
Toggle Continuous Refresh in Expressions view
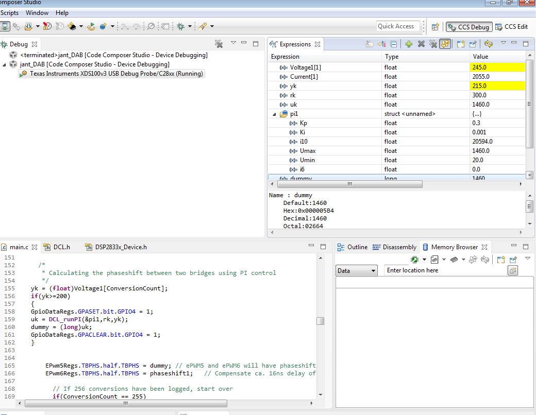pos(444,44)
